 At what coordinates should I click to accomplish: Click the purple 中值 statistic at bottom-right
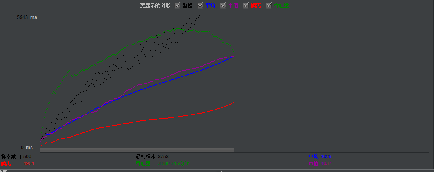tap(320, 164)
